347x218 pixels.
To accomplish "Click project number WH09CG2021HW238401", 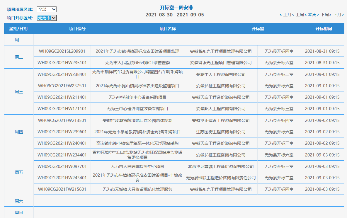I will 62,74.
